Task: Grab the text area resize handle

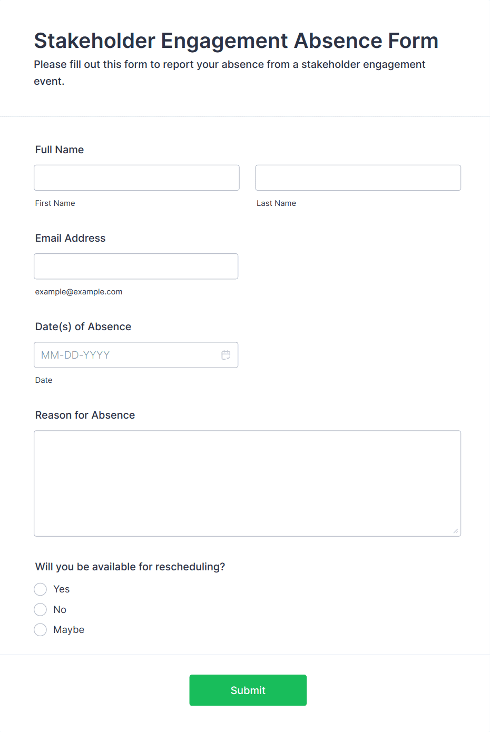Action: tap(456, 531)
